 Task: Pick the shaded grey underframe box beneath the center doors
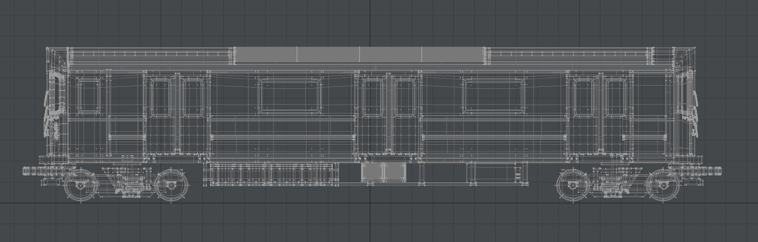click(x=383, y=172)
